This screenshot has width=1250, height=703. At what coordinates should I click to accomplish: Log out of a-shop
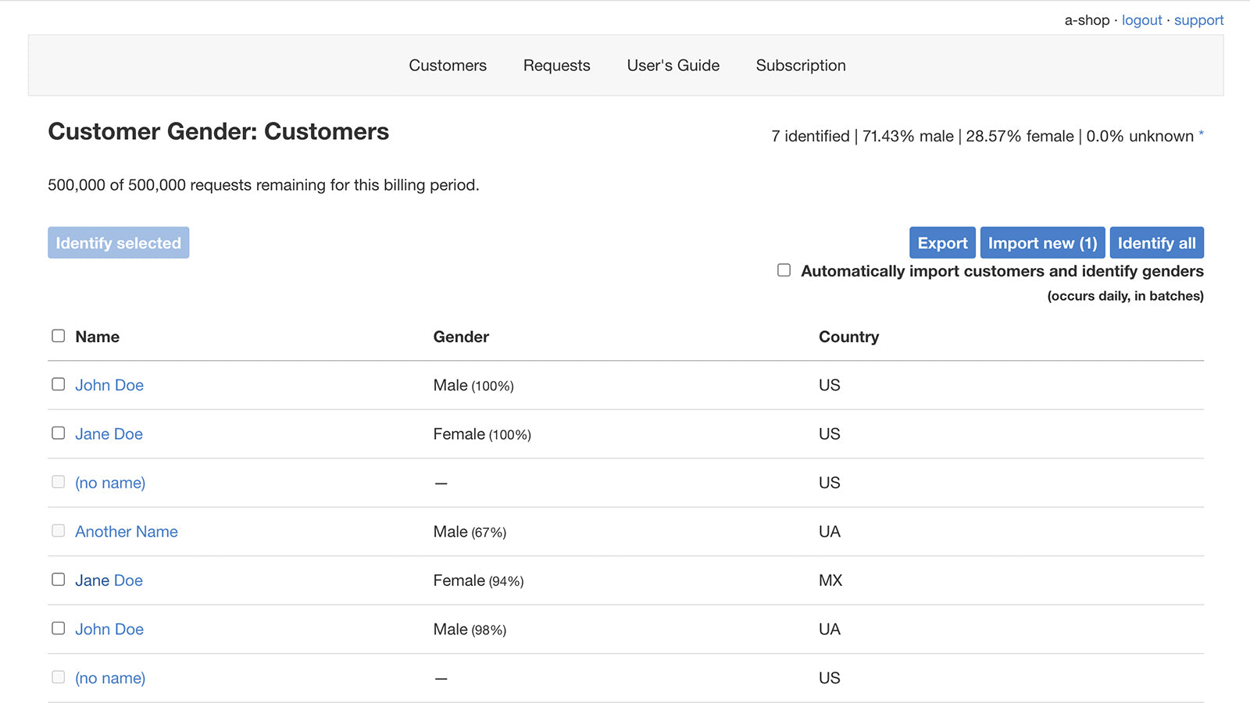pos(1141,20)
